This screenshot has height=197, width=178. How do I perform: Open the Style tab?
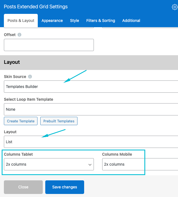(x=74, y=21)
